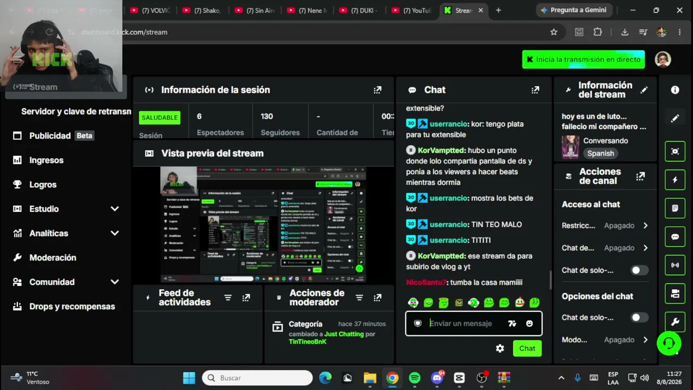
Task: Open Spotify from the taskbar
Action: (x=415, y=378)
